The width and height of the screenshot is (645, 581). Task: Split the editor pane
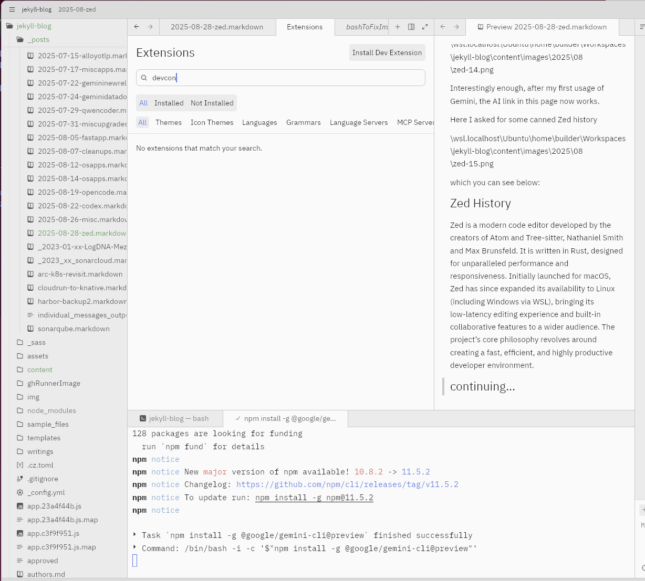(x=411, y=27)
